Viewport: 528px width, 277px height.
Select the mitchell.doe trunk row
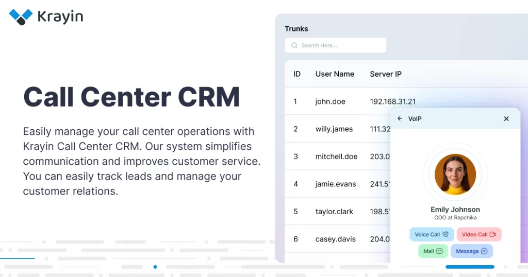point(336,157)
